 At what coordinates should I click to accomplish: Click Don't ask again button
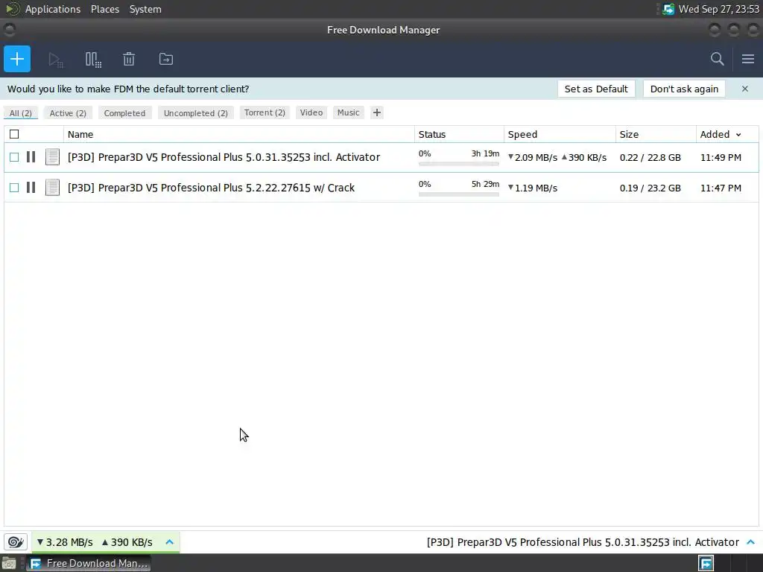tap(684, 89)
